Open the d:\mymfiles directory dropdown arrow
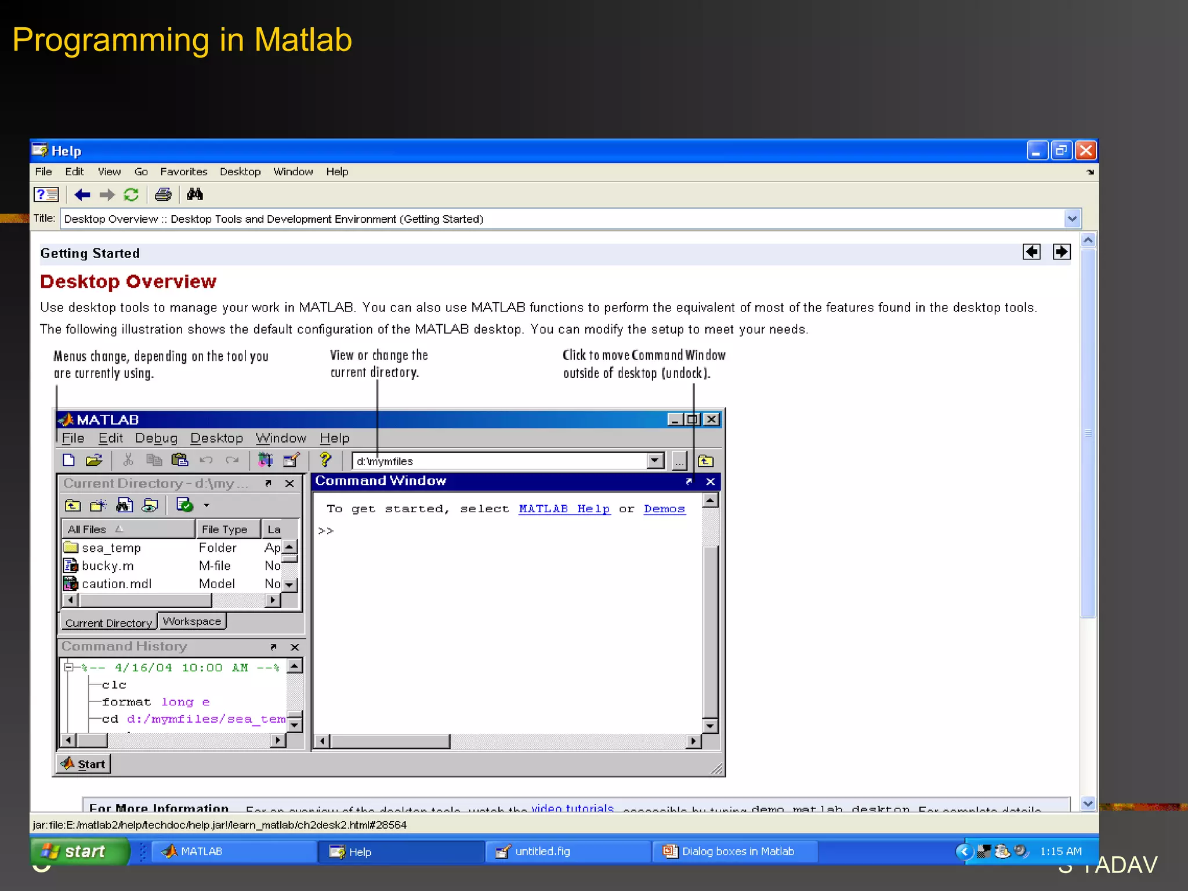Viewport: 1188px width, 891px height. [655, 461]
